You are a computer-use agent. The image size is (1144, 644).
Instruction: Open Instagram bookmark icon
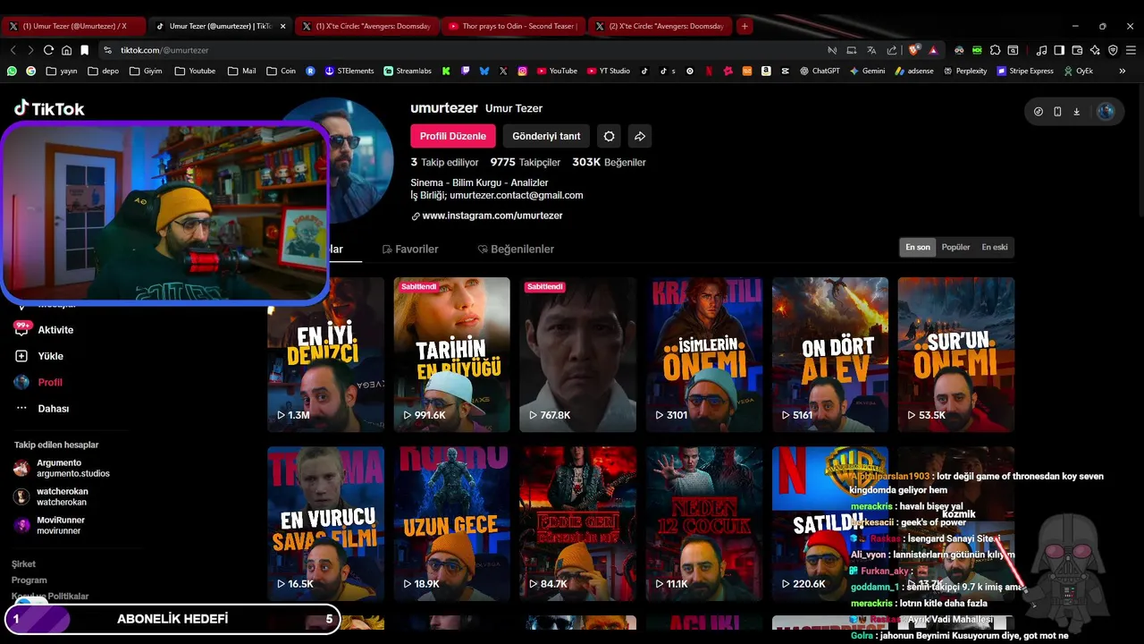(522, 71)
